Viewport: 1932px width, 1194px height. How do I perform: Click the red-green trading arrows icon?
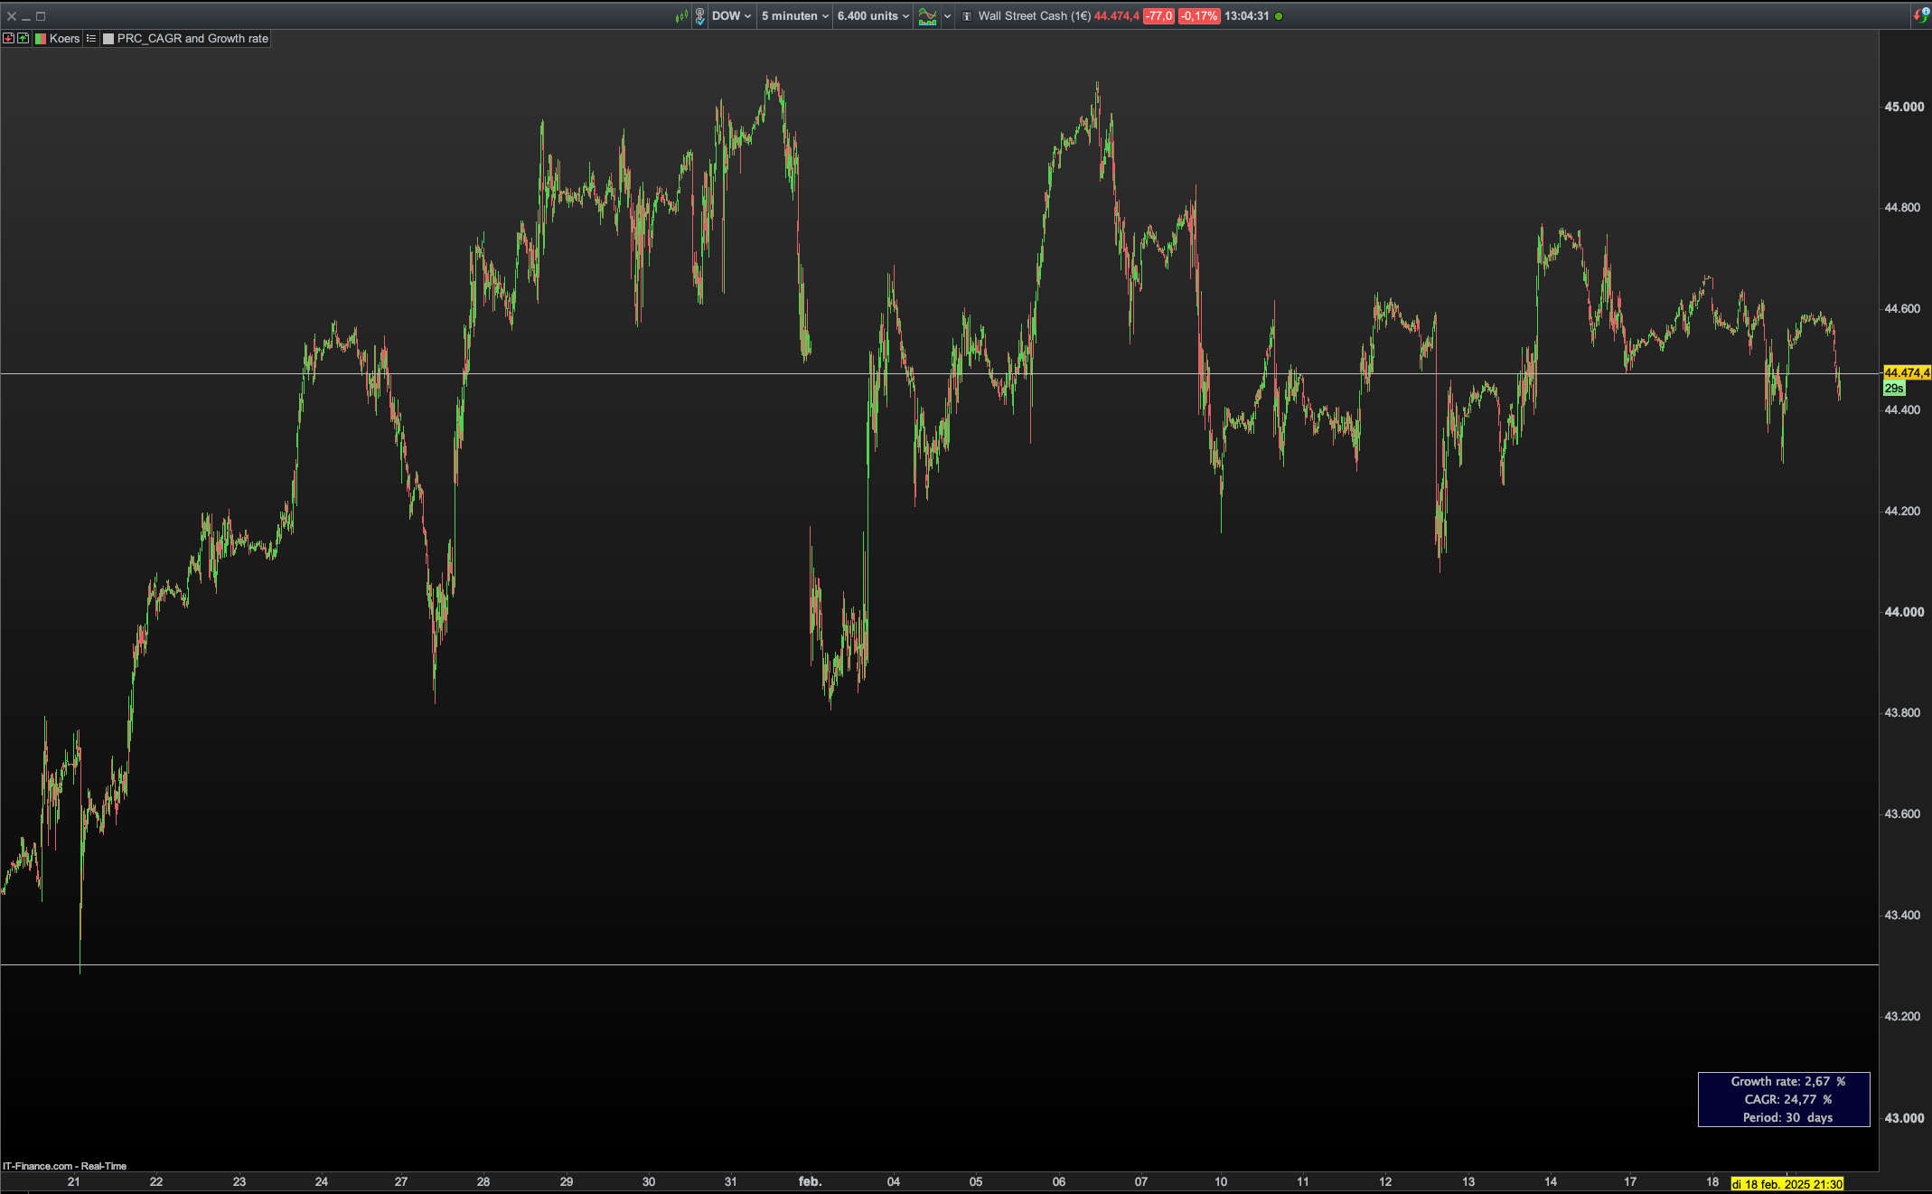1921,14
